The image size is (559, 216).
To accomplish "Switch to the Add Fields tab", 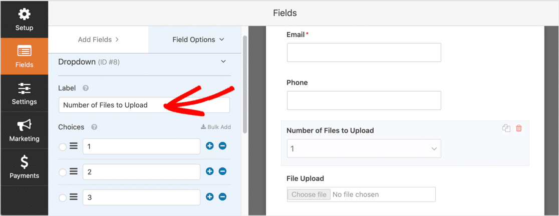I will pos(98,39).
